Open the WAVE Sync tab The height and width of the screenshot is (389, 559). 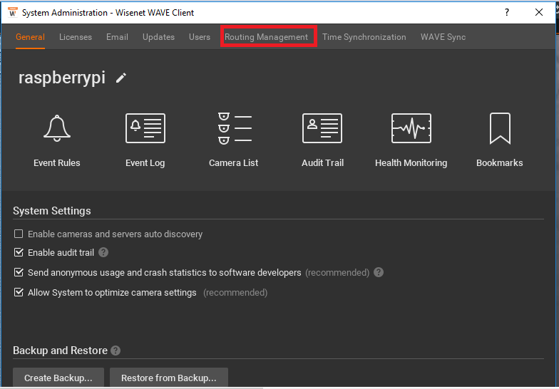(443, 37)
